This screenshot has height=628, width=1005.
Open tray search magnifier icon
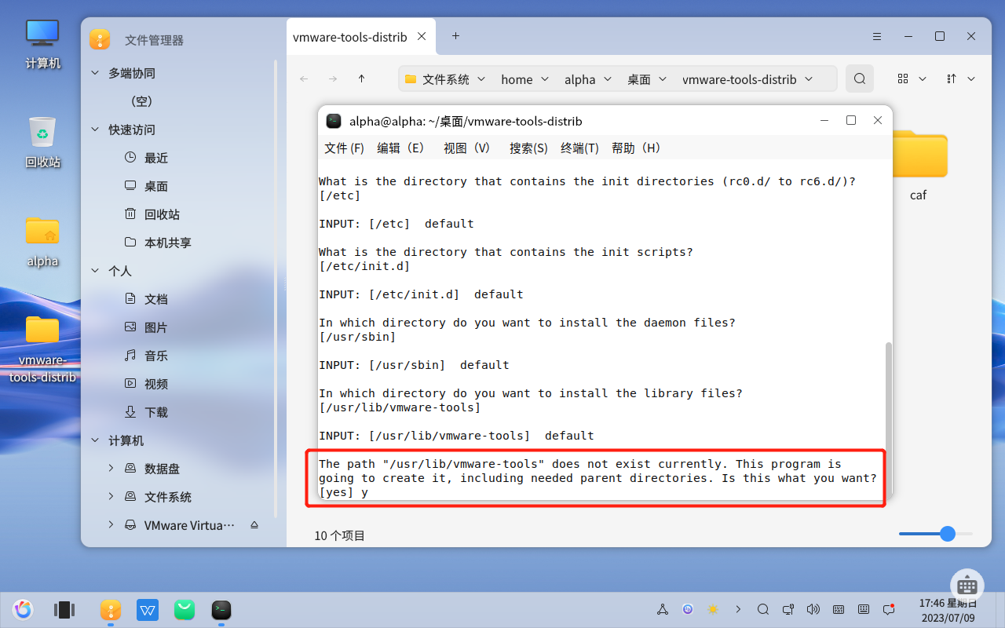click(x=762, y=609)
